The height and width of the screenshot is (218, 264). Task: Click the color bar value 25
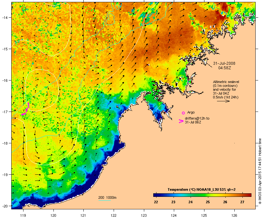click(x=208, y=202)
